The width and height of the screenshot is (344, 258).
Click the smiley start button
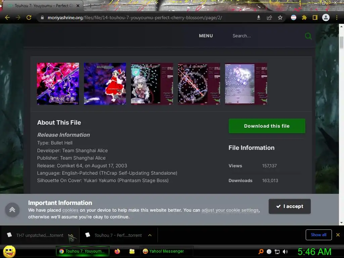pos(9,251)
